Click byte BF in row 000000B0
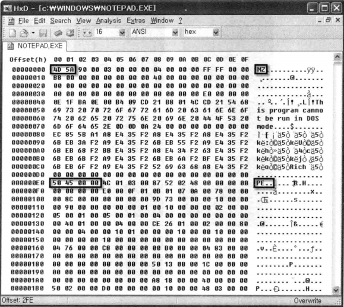 point(207,159)
